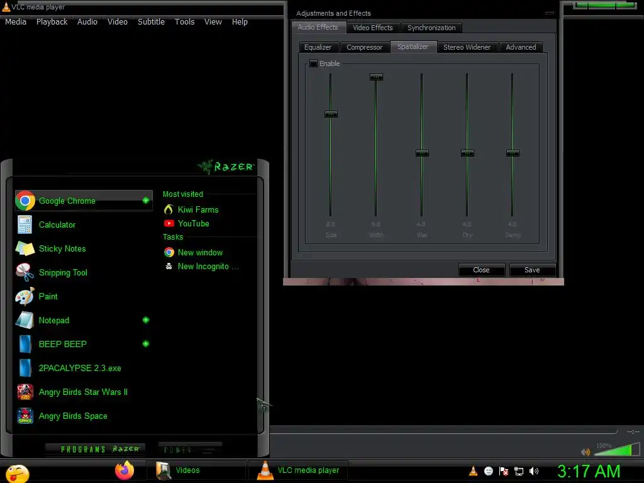Click round white tray icon

pyautogui.click(x=488, y=471)
